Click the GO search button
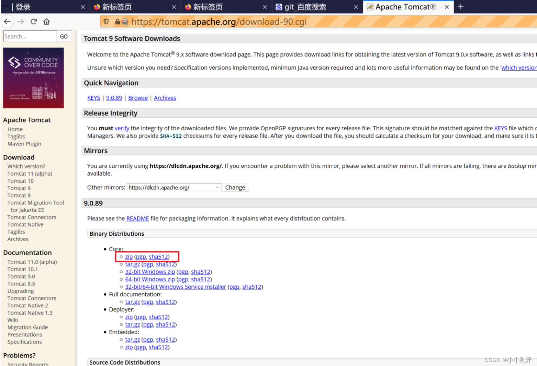Viewport: 537px width, 366px height. point(64,36)
